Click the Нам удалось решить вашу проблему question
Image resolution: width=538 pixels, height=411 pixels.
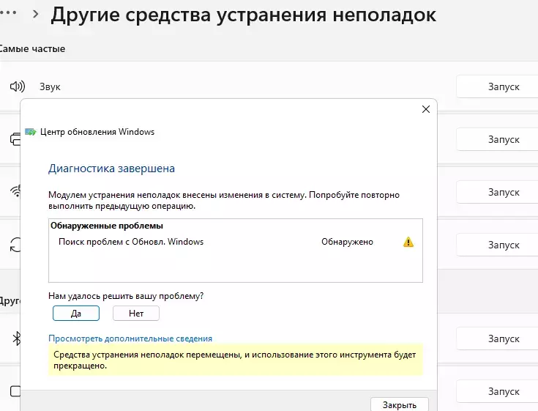coord(126,296)
